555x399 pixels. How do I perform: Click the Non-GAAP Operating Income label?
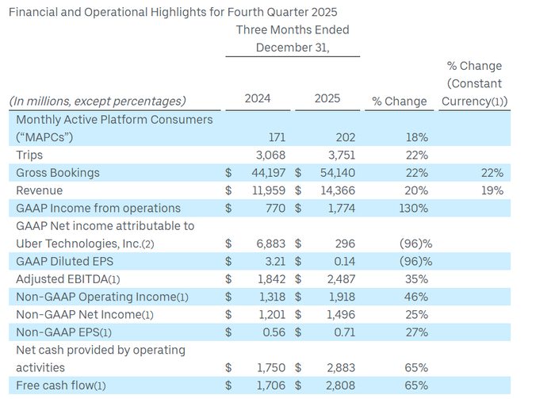click(x=102, y=297)
